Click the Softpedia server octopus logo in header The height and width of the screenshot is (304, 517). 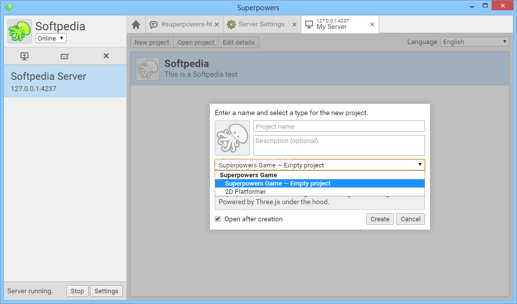[148, 69]
